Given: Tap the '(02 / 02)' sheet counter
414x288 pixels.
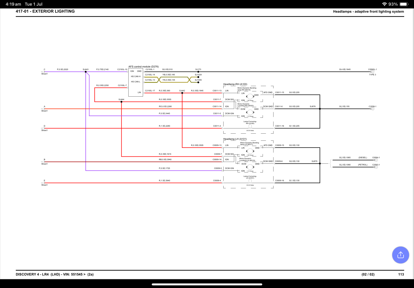Looking at the screenshot, I should point(368,274).
